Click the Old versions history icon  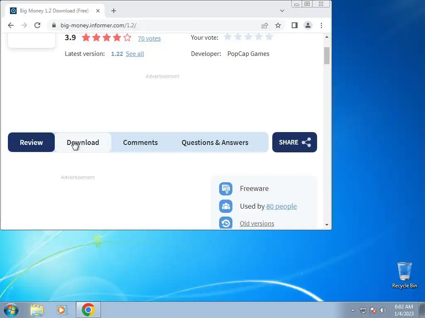pyautogui.click(x=226, y=223)
